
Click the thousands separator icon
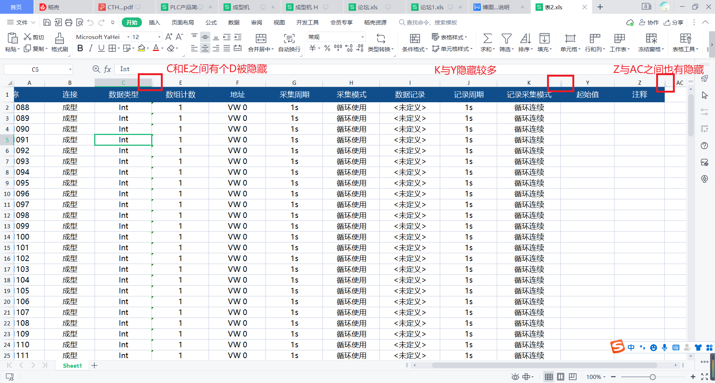(338, 48)
